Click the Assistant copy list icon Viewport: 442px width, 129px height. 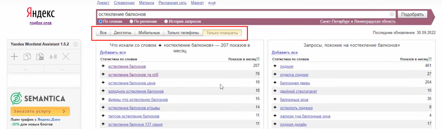pyautogui.click(x=27, y=57)
